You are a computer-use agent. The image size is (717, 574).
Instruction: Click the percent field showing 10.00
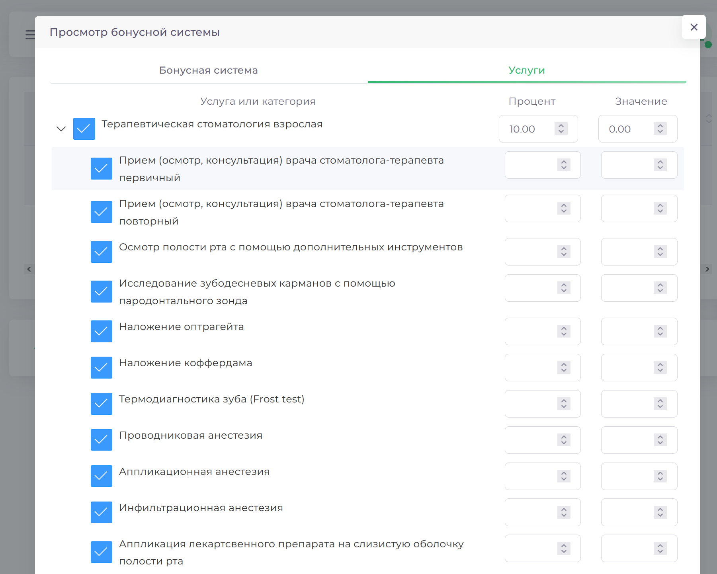pyautogui.click(x=538, y=129)
